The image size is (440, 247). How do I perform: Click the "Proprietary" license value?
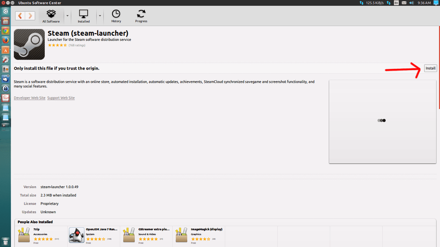[49, 203]
